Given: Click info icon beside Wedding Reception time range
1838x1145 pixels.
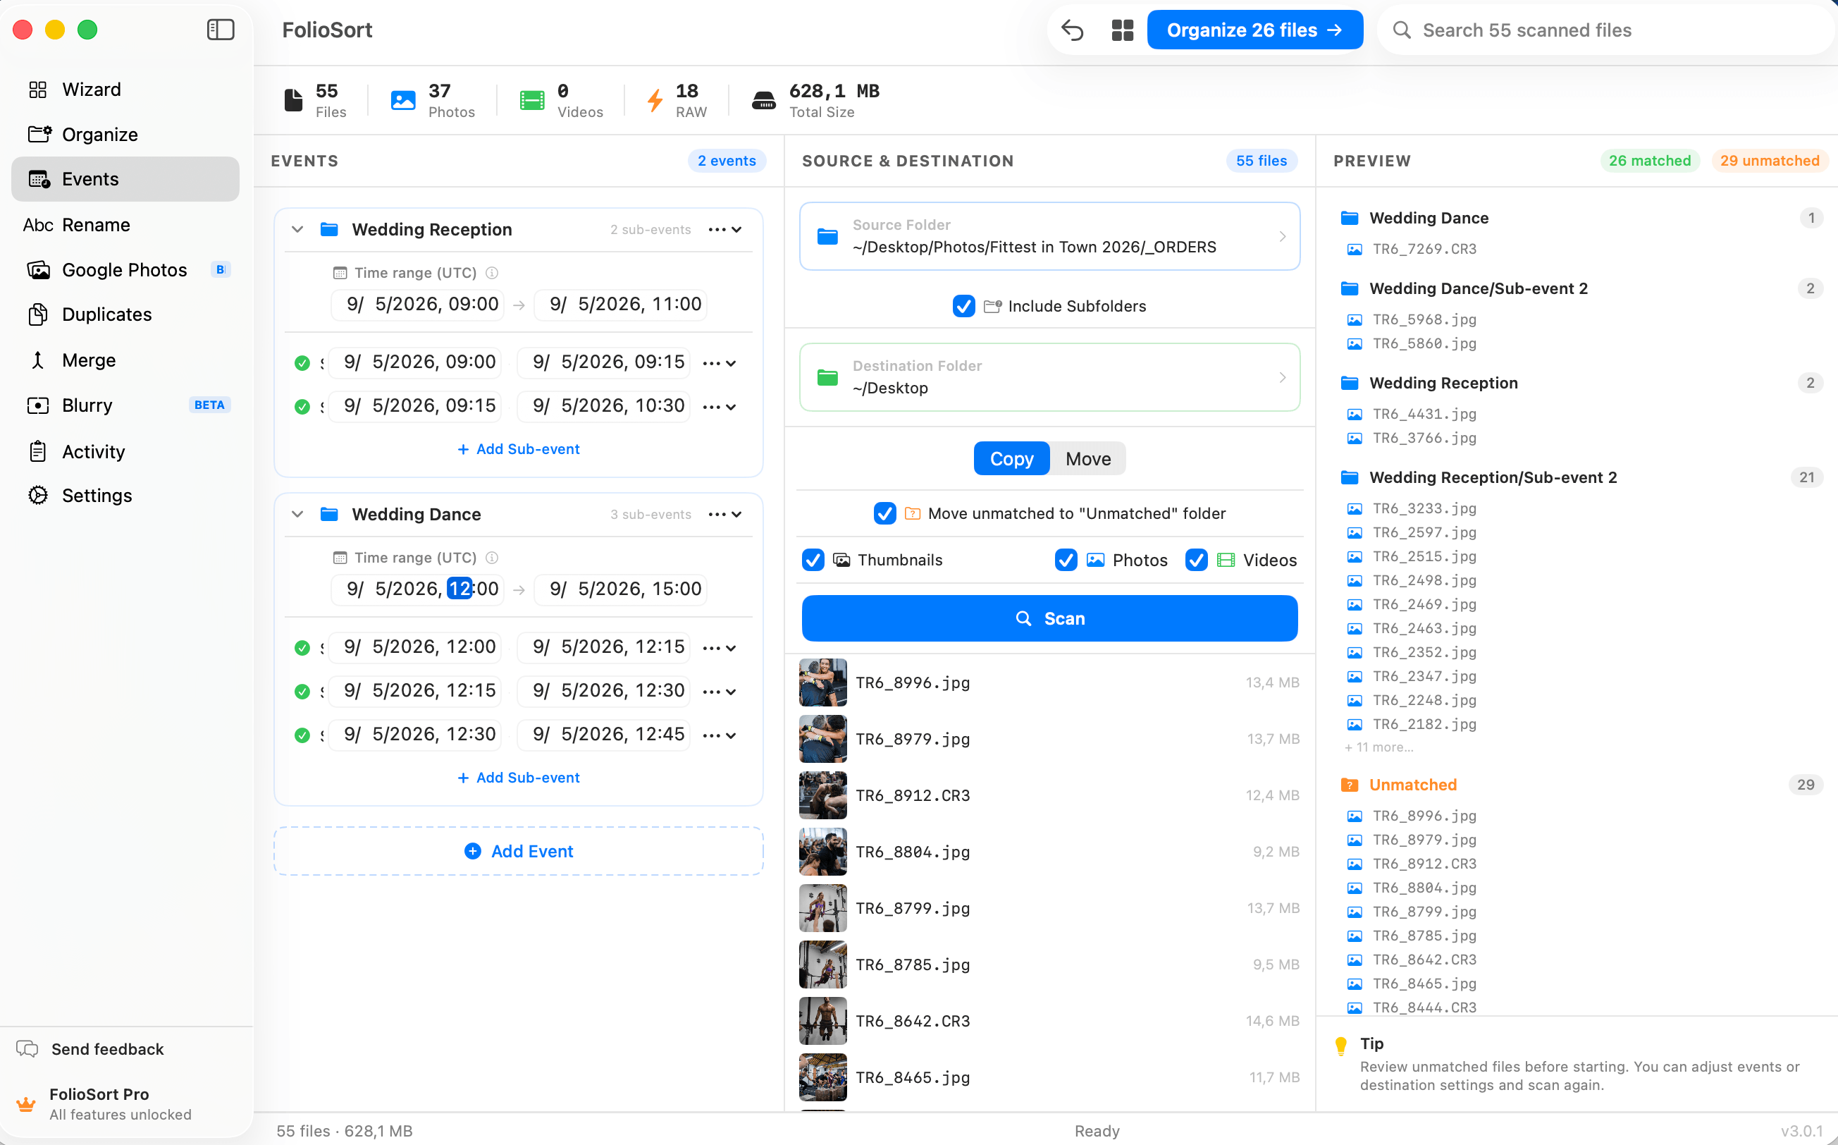Looking at the screenshot, I should [x=492, y=273].
